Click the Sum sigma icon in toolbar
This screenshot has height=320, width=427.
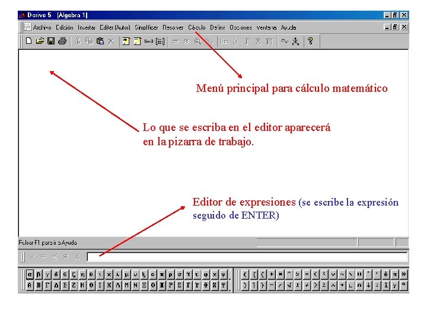click(258, 41)
